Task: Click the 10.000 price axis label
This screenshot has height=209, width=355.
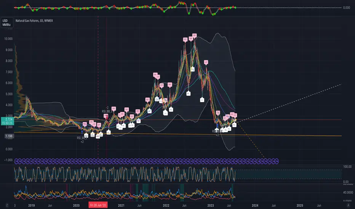Action: tap(8, 39)
